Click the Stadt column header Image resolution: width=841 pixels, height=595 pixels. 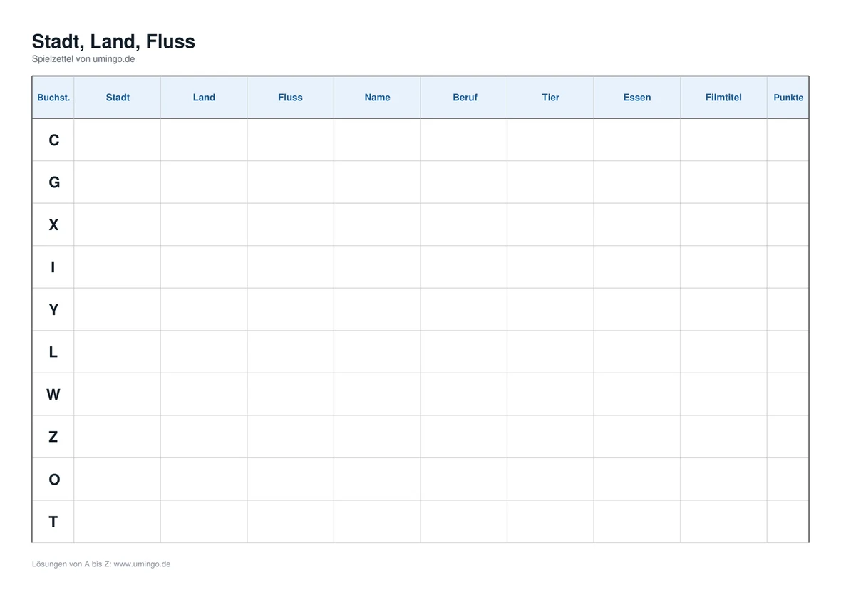(118, 98)
